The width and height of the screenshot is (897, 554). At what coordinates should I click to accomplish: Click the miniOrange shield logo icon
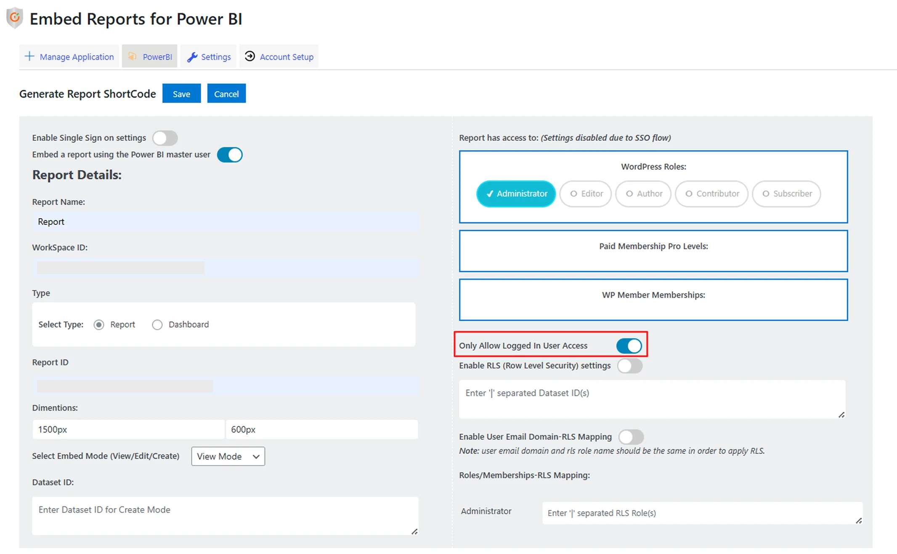click(15, 18)
